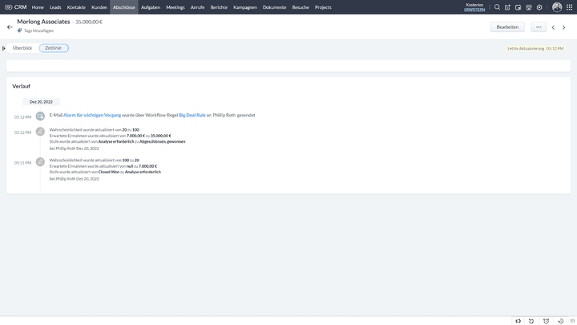Open the settings gear icon

click(539, 7)
